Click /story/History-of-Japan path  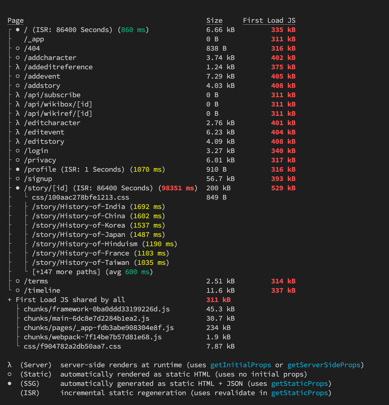click(79, 234)
